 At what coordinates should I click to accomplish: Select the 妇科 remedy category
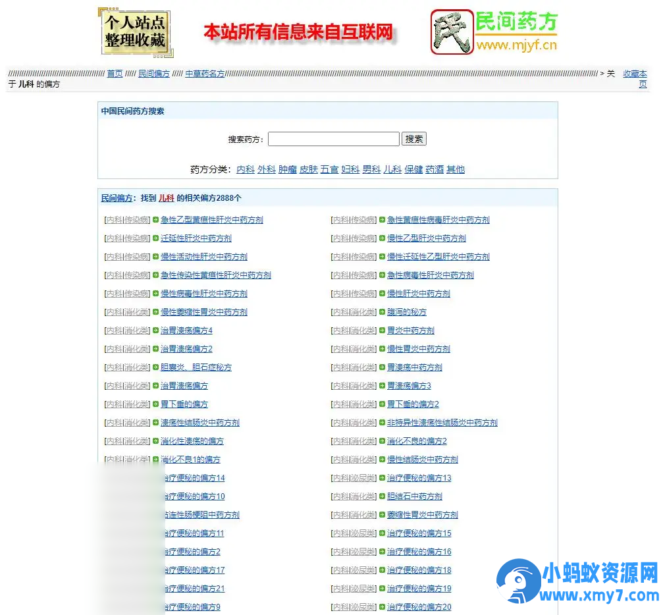point(350,169)
